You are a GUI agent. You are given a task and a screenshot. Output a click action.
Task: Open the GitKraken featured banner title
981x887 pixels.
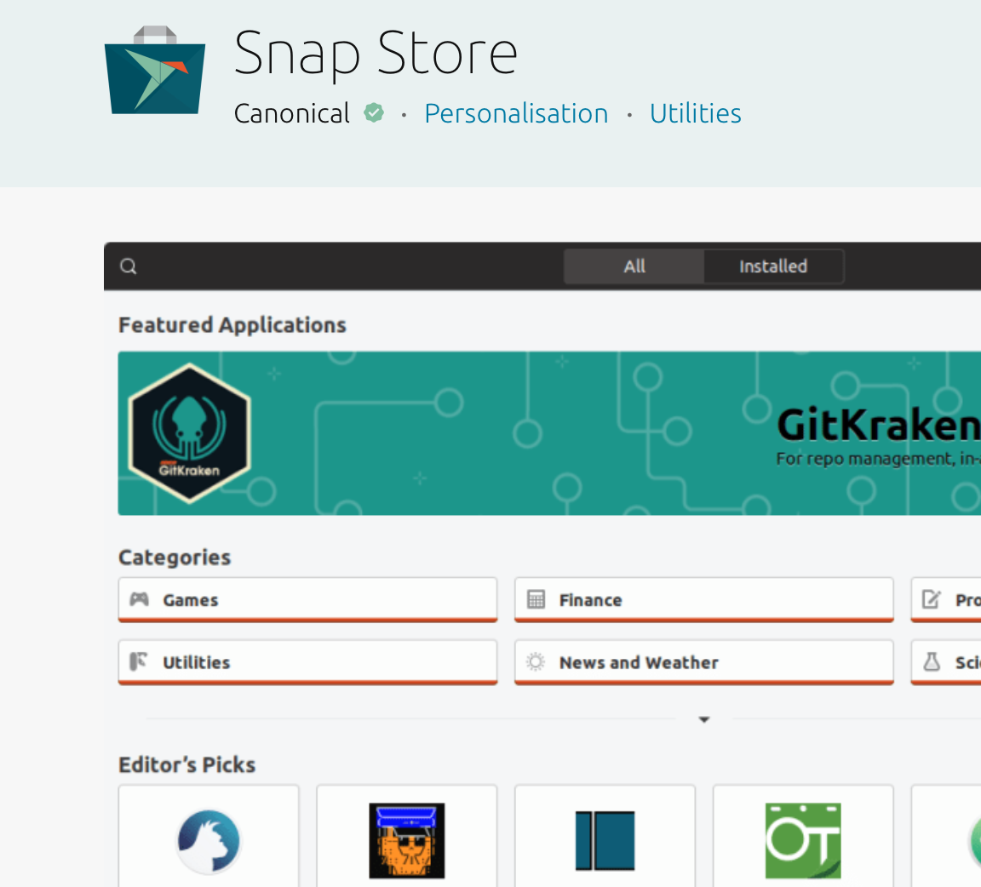(x=879, y=426)
